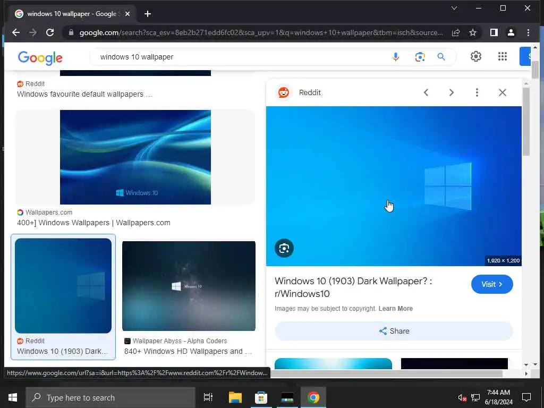
Task: Select the windows 10 wallpaper tab
Action: pyautogui.click(x=72, y=14)
